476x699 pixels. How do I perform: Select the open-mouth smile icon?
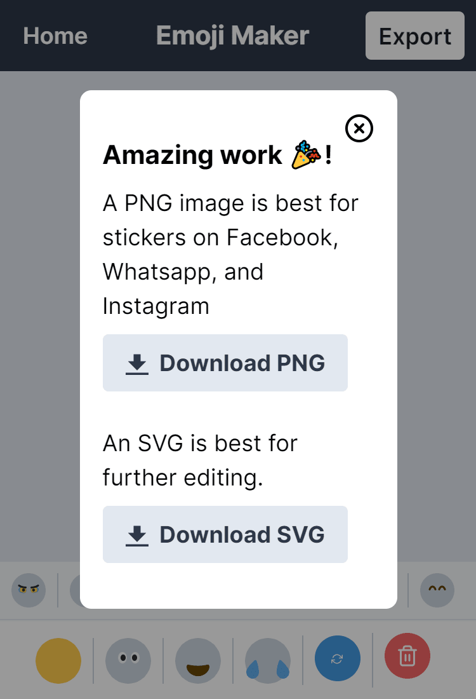198,661
